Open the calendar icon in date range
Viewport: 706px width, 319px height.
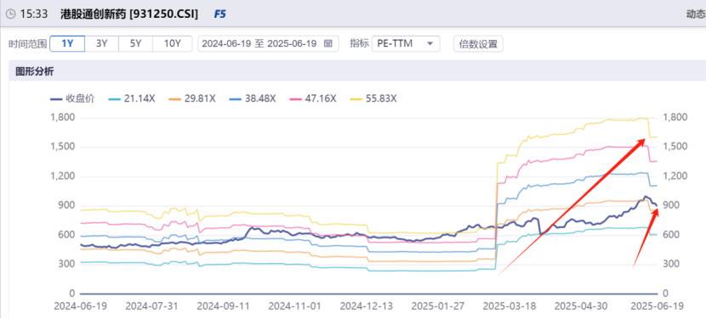click(x=328, y=43)
